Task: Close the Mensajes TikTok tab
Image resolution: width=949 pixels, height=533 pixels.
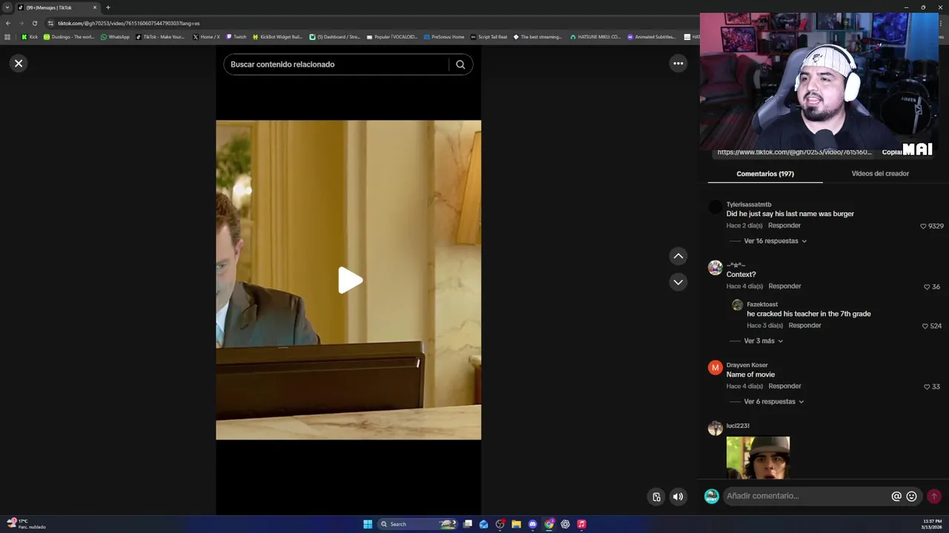Action: [x=95, y=7]
